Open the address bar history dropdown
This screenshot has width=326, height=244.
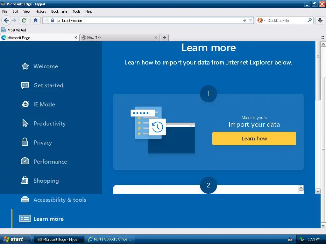pyautogui.click(x=250, y=20)
